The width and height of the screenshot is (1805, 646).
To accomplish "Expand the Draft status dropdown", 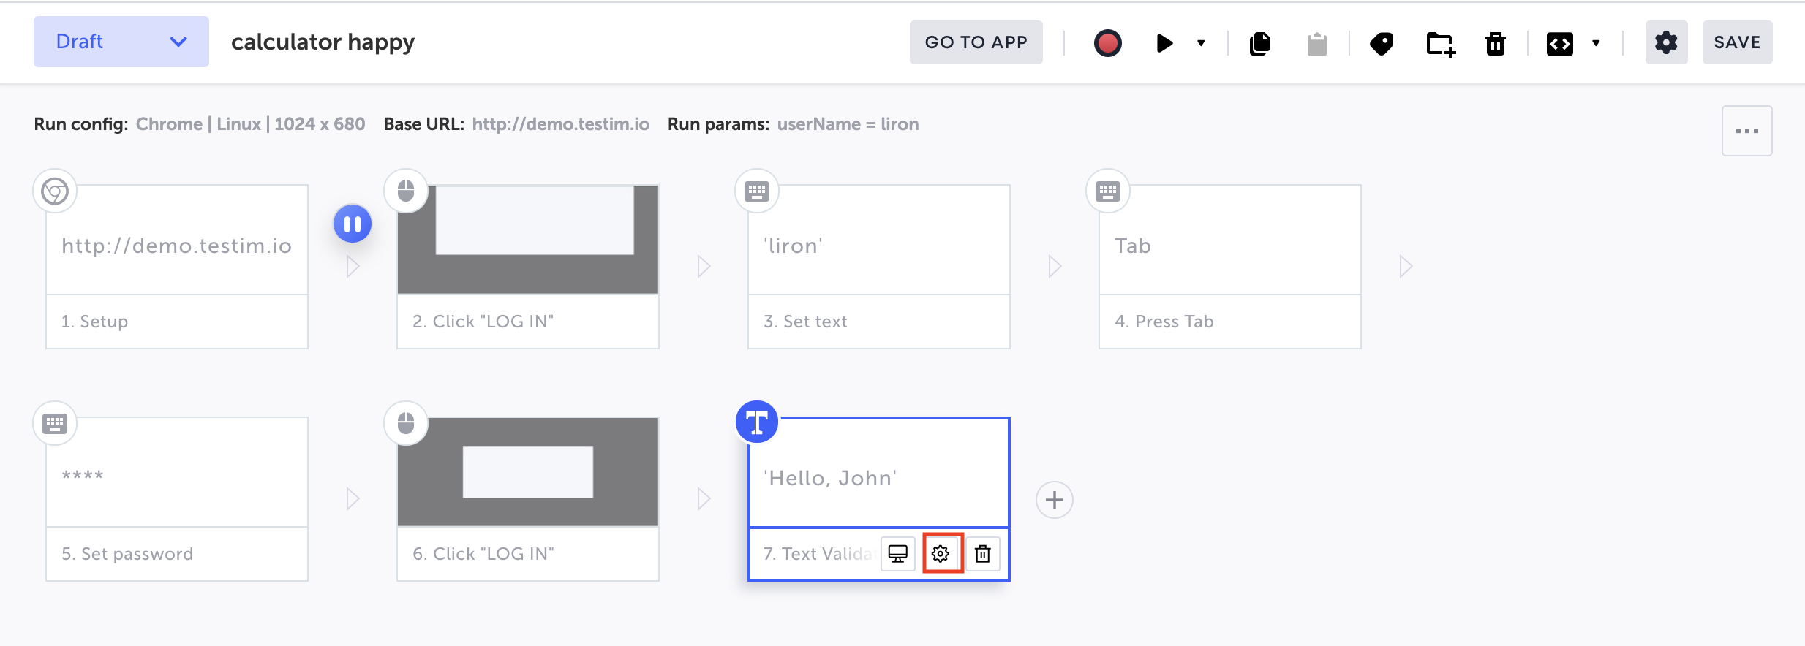I will 121,42.
